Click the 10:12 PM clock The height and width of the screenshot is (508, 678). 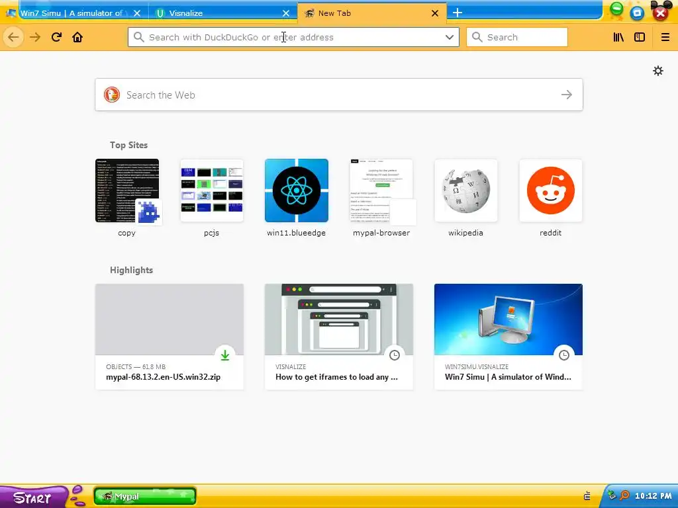[654, 496]
